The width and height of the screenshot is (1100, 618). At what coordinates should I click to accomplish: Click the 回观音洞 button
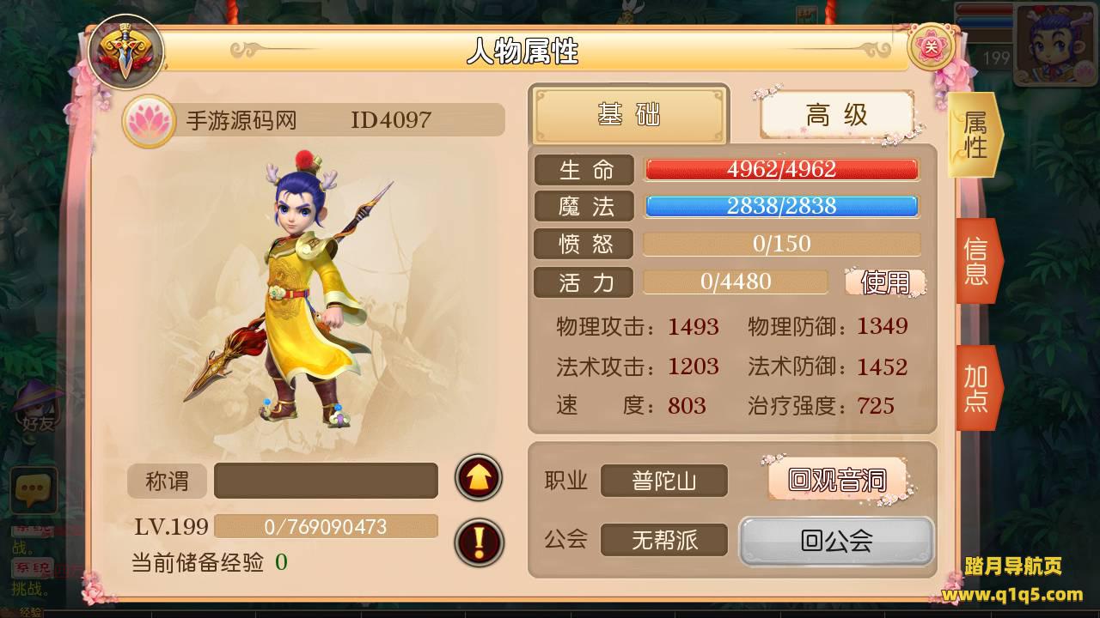(837, 479)
